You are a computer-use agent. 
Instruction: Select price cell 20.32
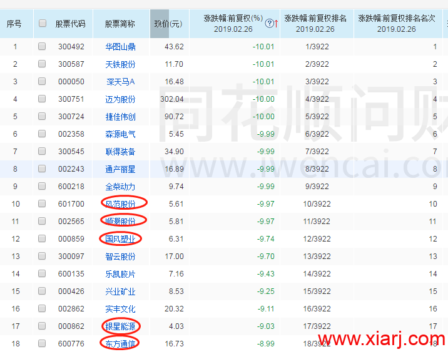(x=174, y=309)
